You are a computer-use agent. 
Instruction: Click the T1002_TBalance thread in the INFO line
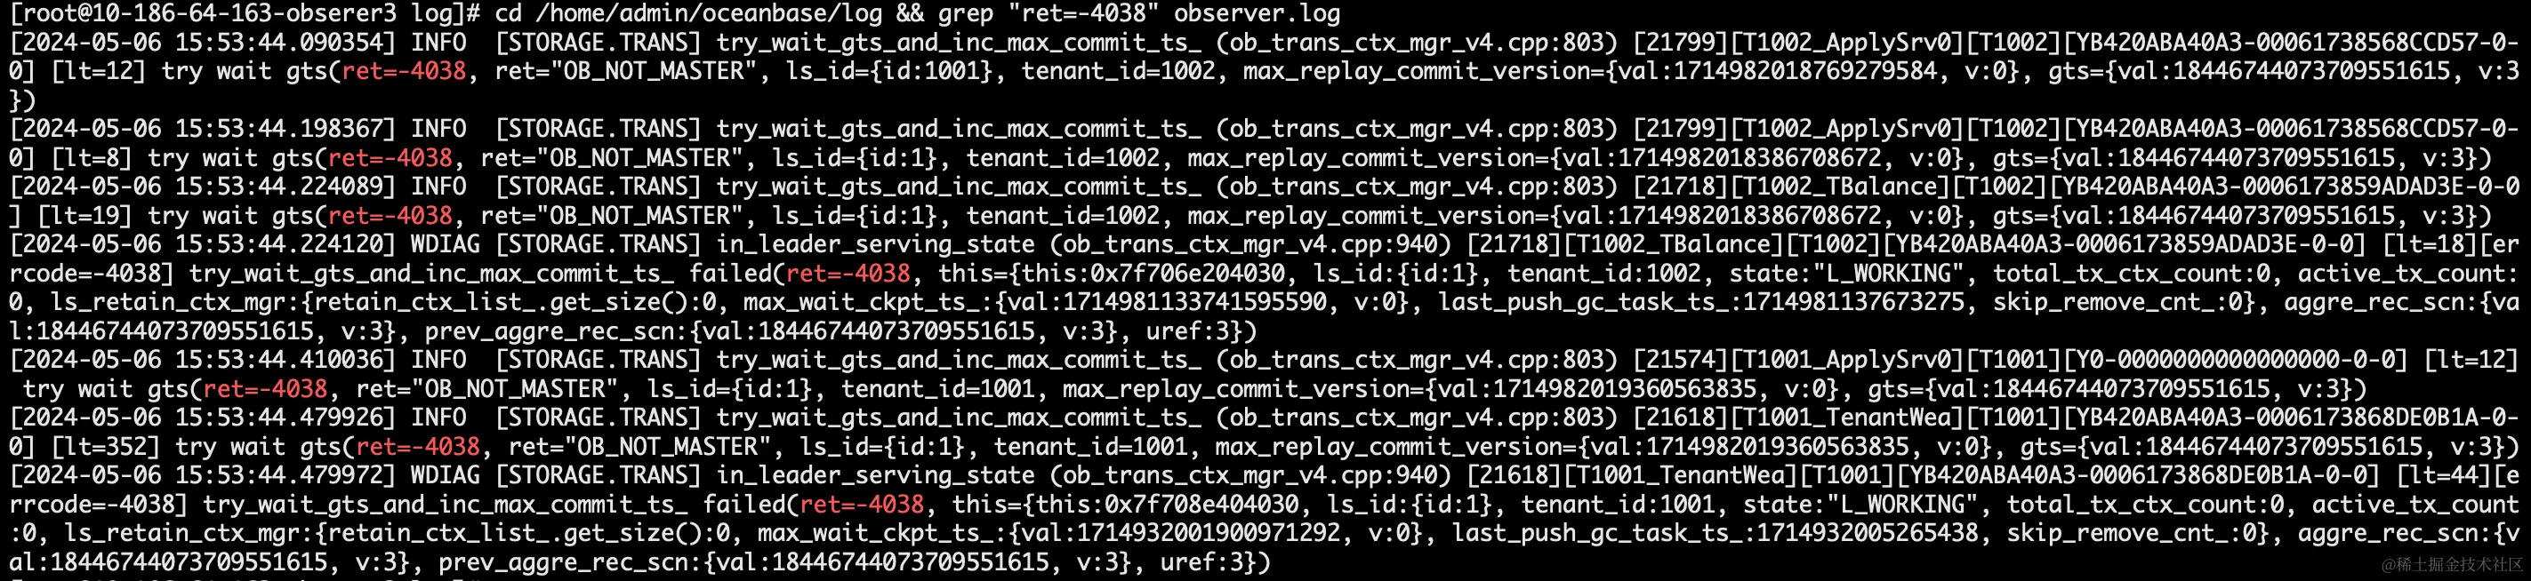coord(1837,187)
